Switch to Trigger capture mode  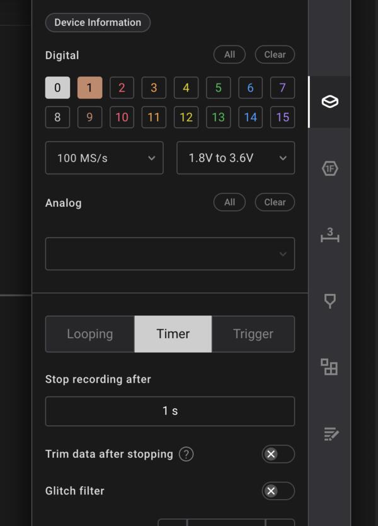click(x=253, y=334)
